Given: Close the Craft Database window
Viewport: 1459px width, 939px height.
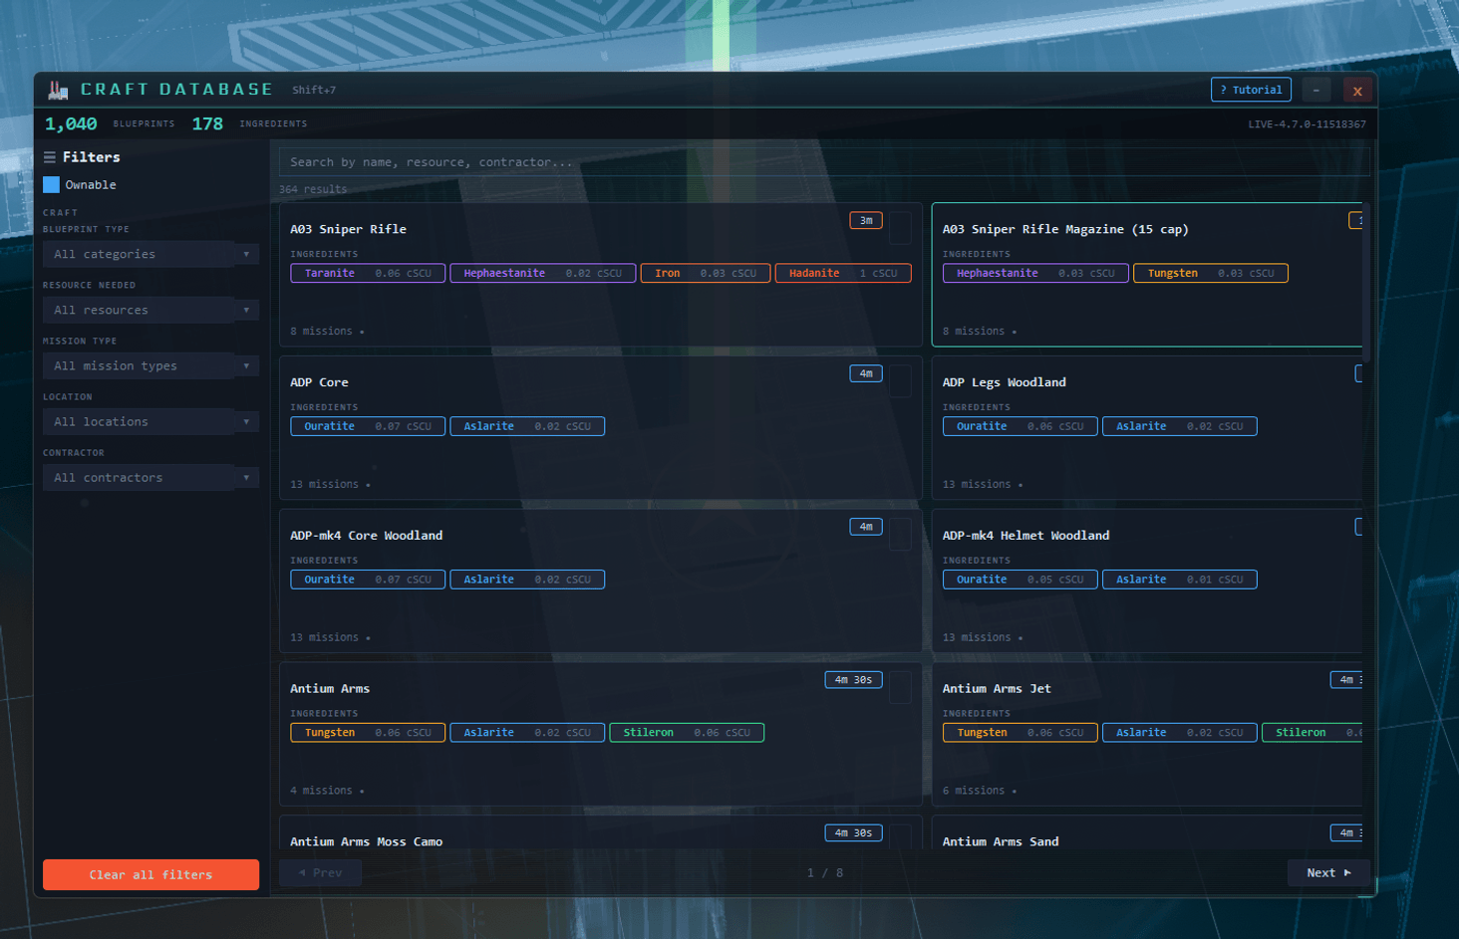Looking at the screenshot, I should pos(1357,91).
